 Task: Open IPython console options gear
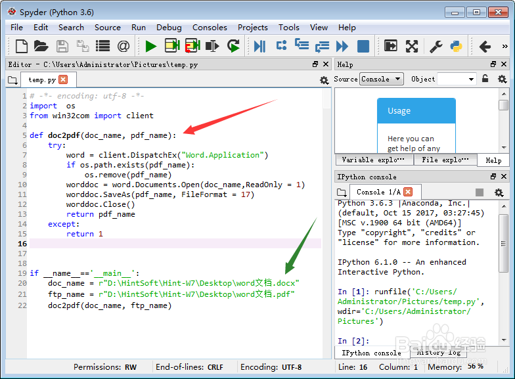(x=499, y=192)
